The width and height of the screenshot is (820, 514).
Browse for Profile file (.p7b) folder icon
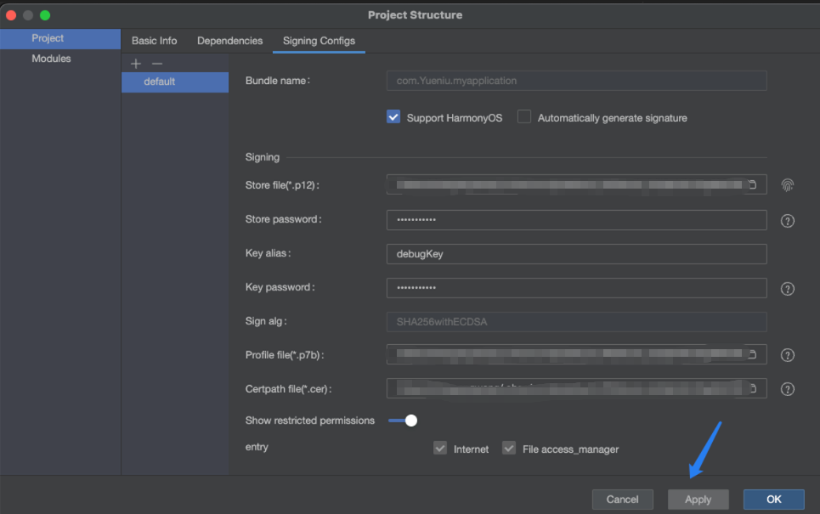(x=753, y=354)
